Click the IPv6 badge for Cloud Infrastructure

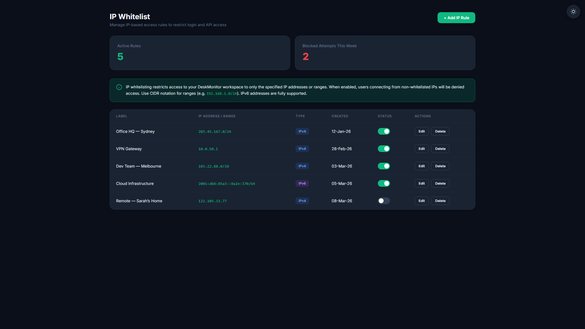302,183
